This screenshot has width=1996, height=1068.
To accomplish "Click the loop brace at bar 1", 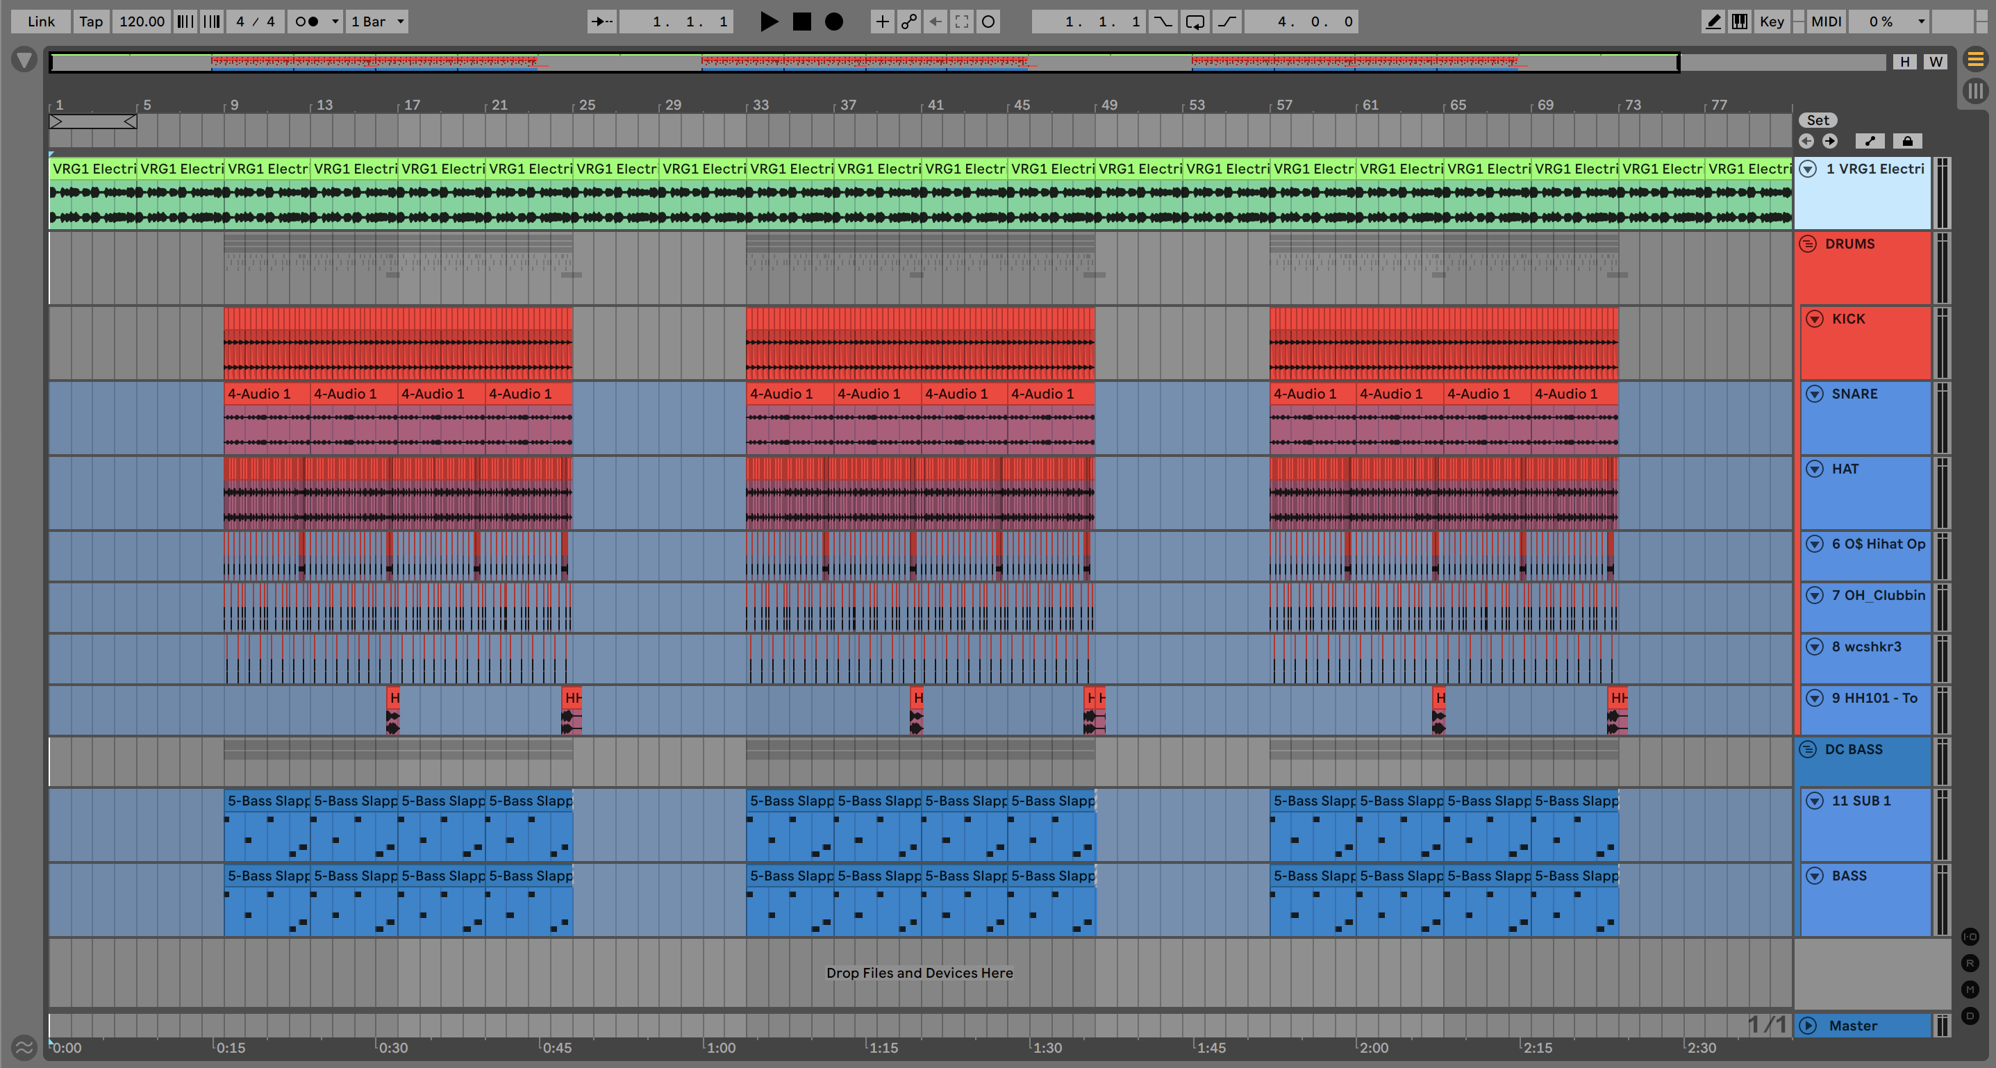I will click(x=93, y=122).
